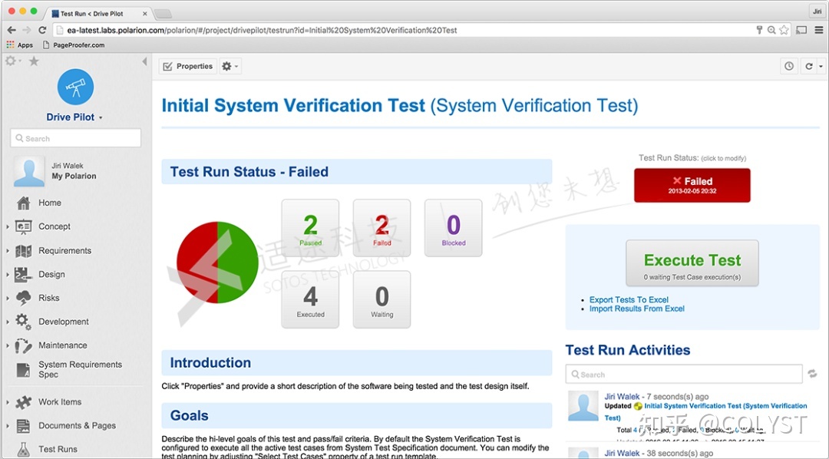Image resolution: width=829 pixels, height=459 pixels.
Task: Expand the Design section arrow
Action: [8, 275]
